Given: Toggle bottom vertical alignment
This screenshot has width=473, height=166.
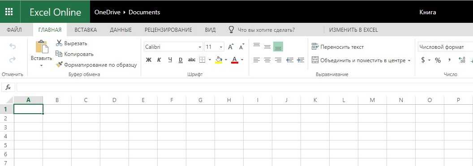Looking at the screenshot, I should (x=278, y=47).
